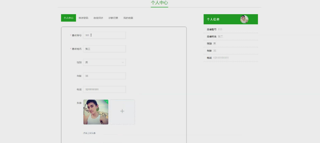Click the 患者账号 input field
320x143 pixels.
104,35
